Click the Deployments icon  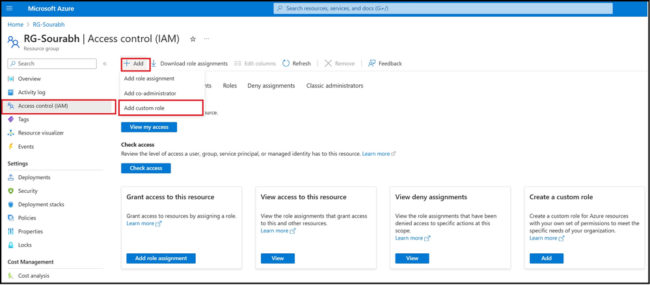coord(11,177)
